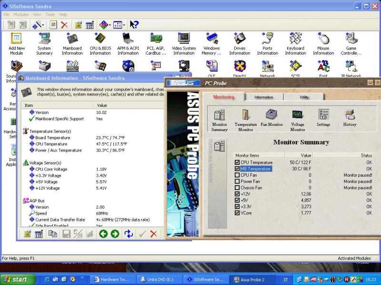Screen dimensions: 381x285
Task: Click Item column header in Mainboard list
Action: [x=57, y=105]
